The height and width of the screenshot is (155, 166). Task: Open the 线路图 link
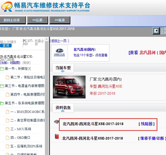pos(147,124)
